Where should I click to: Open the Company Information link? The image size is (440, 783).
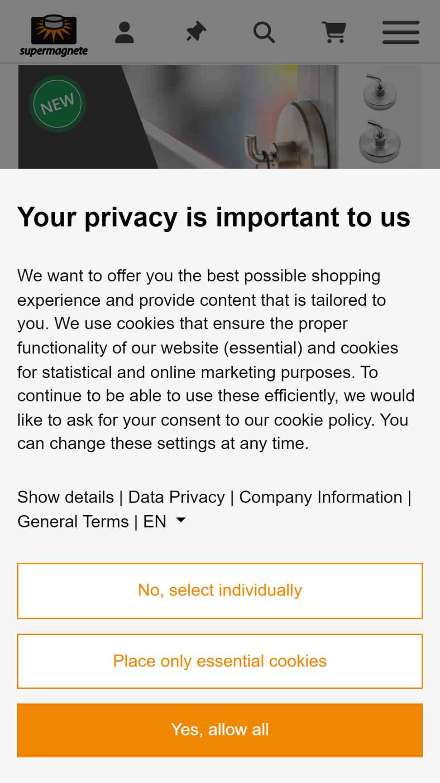321,497
